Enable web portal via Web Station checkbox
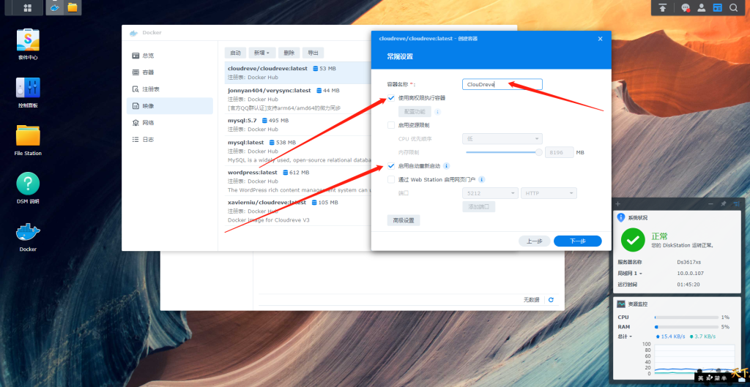 [x=391, y=180]
